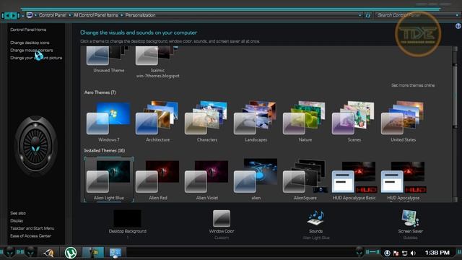Open the orange pinned taskbar application
The height and width of the screenshot is (260, 462).
tap(49, 253)
